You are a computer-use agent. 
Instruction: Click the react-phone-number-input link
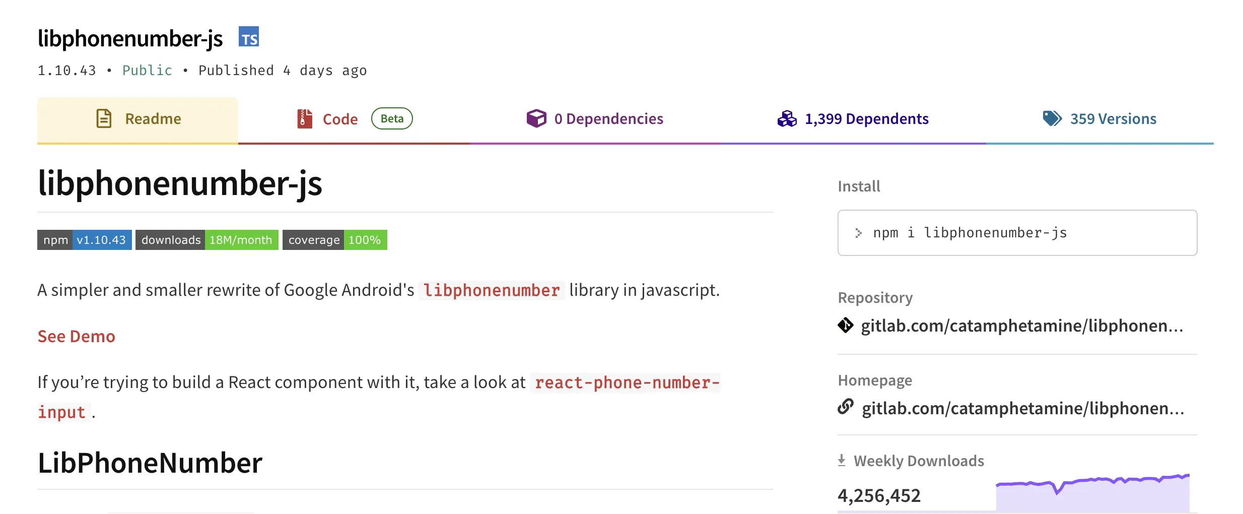pos(626,383)
